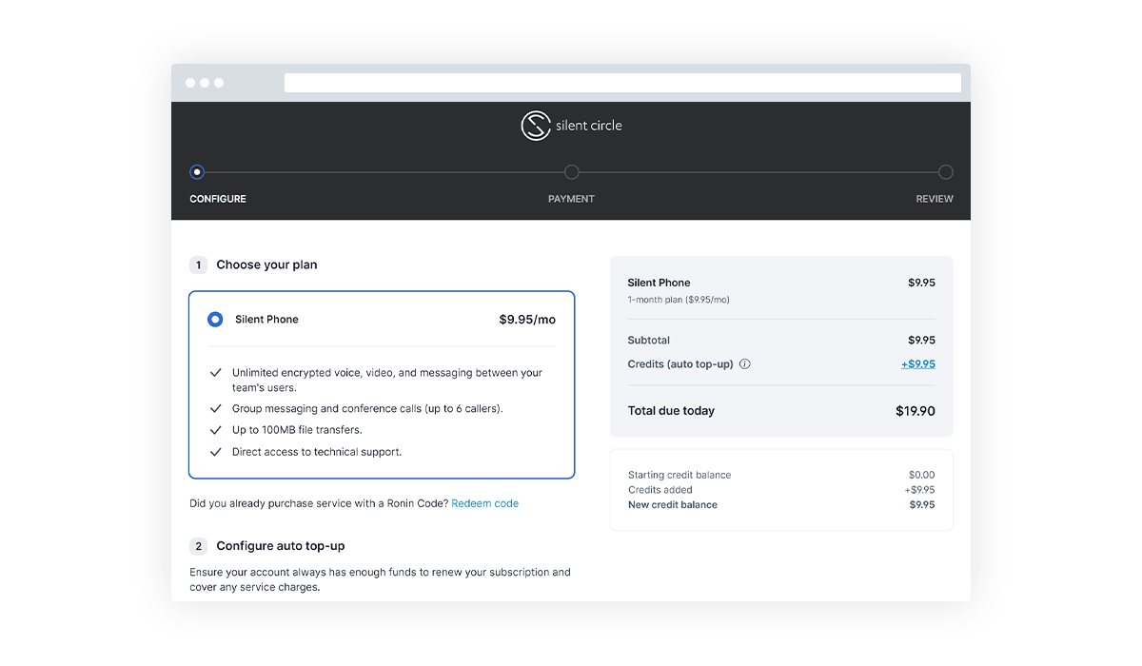This screenshot has width=1142, height=666.
Task: Click the $0.00 starting balance value
Action: coord(922,475)
